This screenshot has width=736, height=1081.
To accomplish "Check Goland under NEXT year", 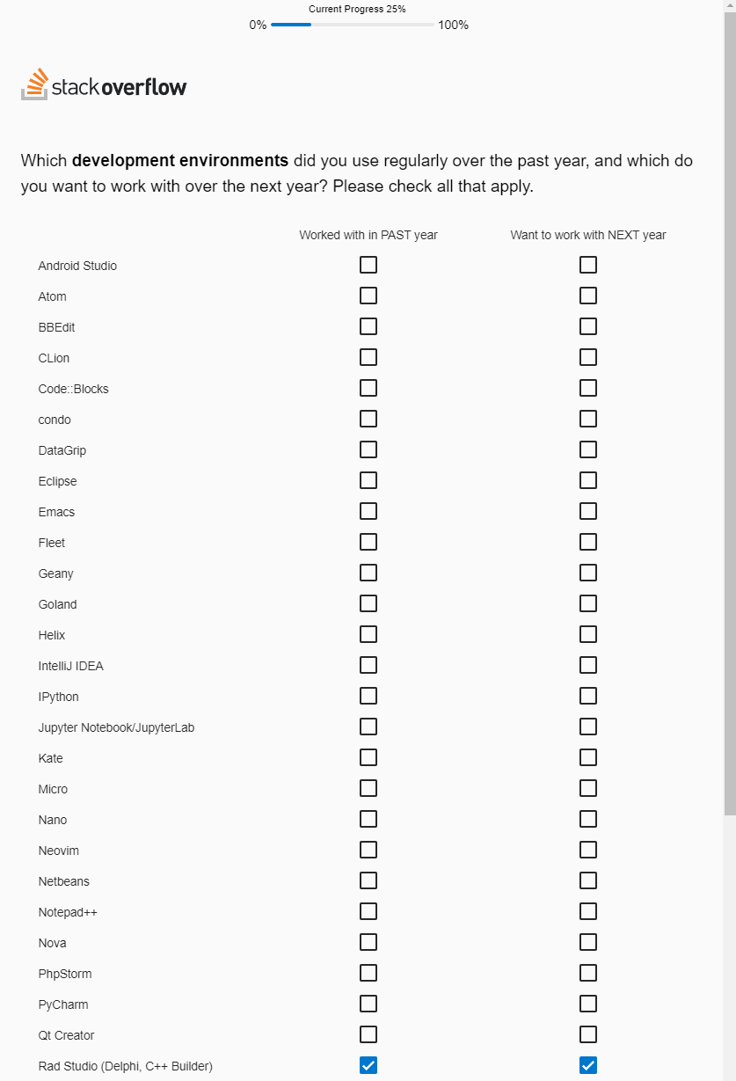I will pos(587,603).
